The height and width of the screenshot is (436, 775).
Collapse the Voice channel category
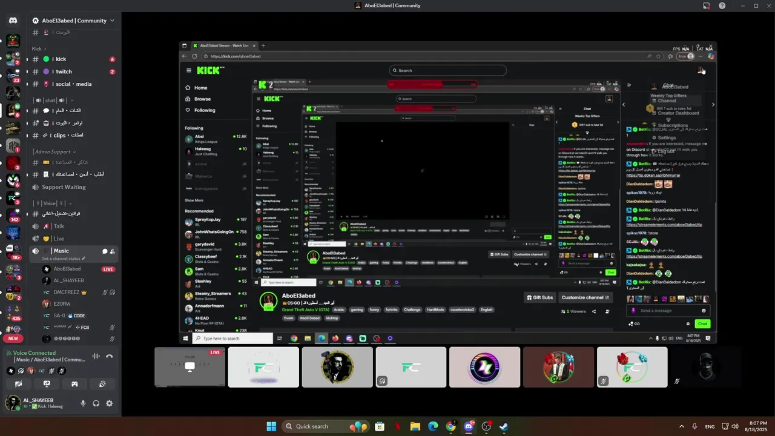tap(53, 203)
